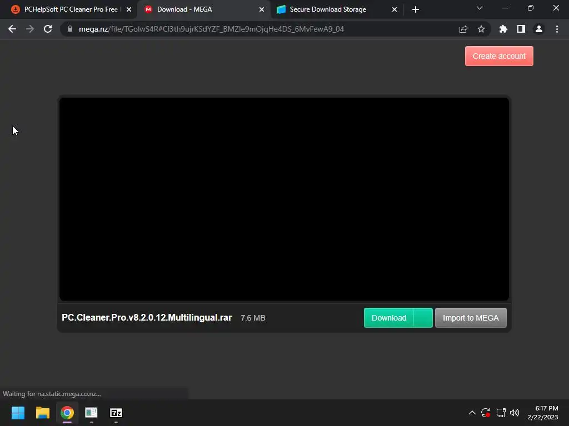Open File Explorer from taskbar
This screenshot has width=569, height=426.
[x=42, y=413]
